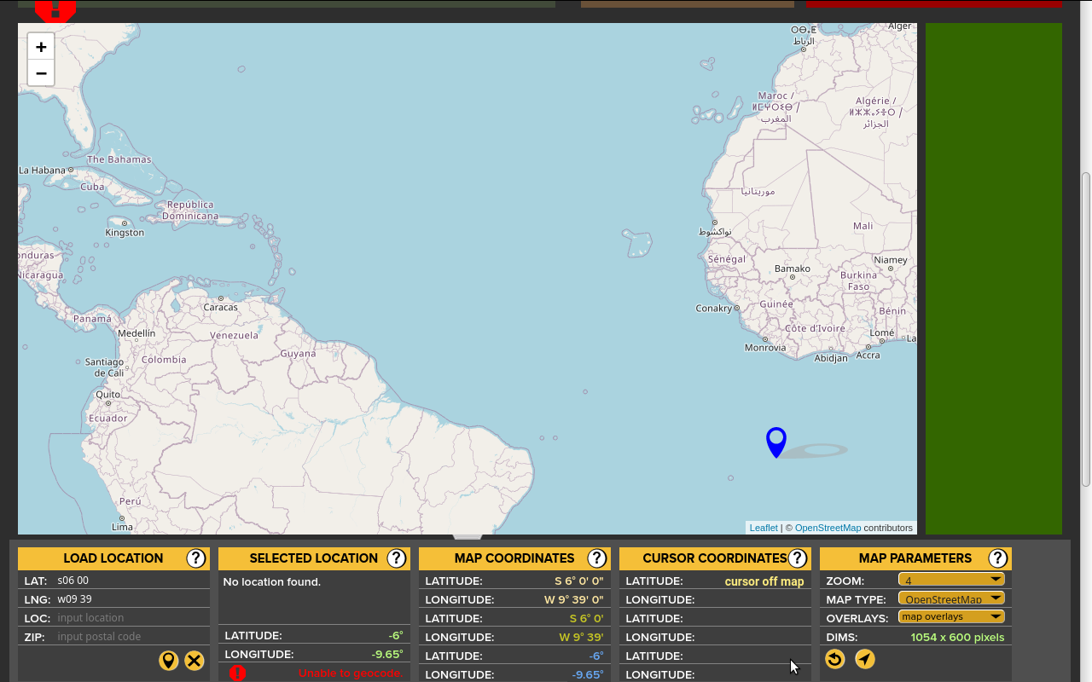The width and height of the screenshot is (1092, 682).
Task: Click 'Nicaragua' label on the map
Action: (x=41, y=275)
